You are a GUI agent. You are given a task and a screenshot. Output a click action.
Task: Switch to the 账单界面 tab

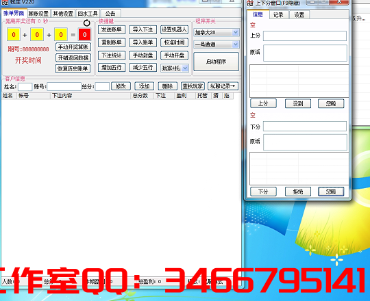pyautogui.click(x=14, y=14)
